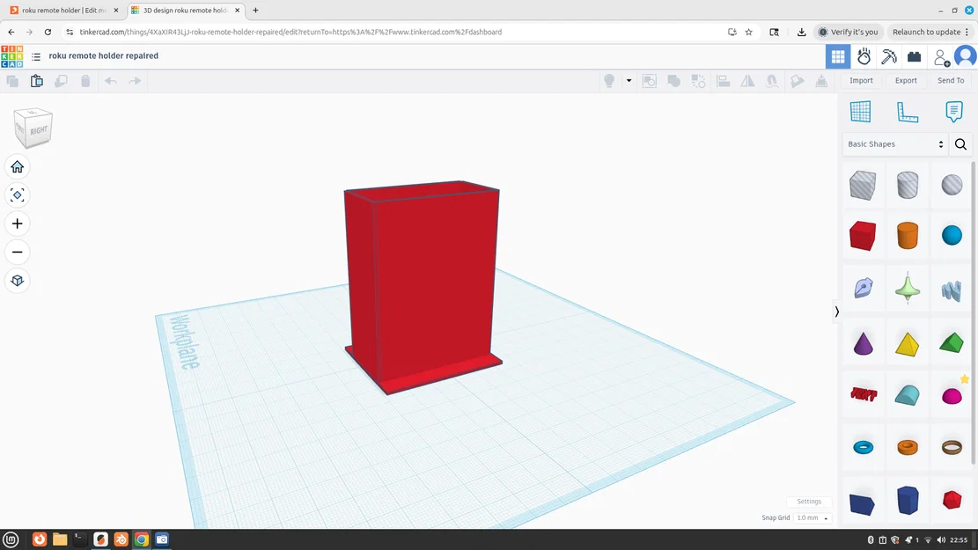Open the Files folder in taskbar
Image resolution: width=978 pixels, height=550 pixels.
[x=60, y=539]
